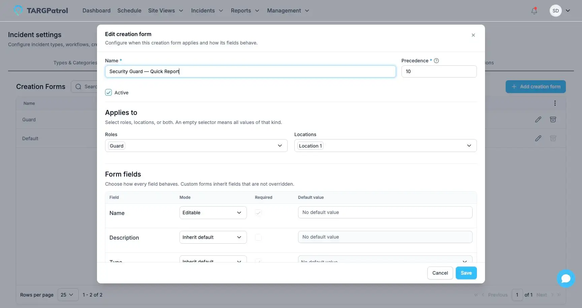Click the TARGPatrol logo
This screenshot has height=308, width=582.
coord(41,11)
